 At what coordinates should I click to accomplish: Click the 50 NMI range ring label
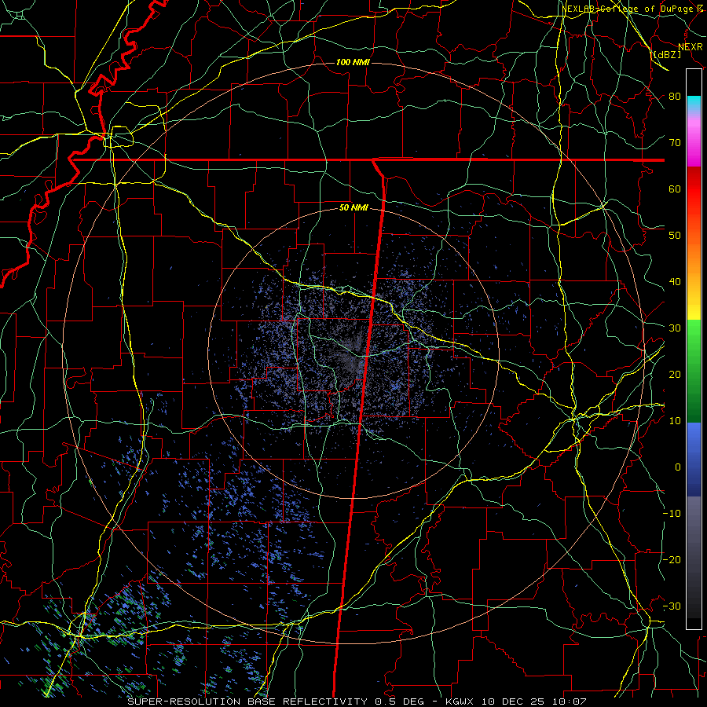(353, 208)
